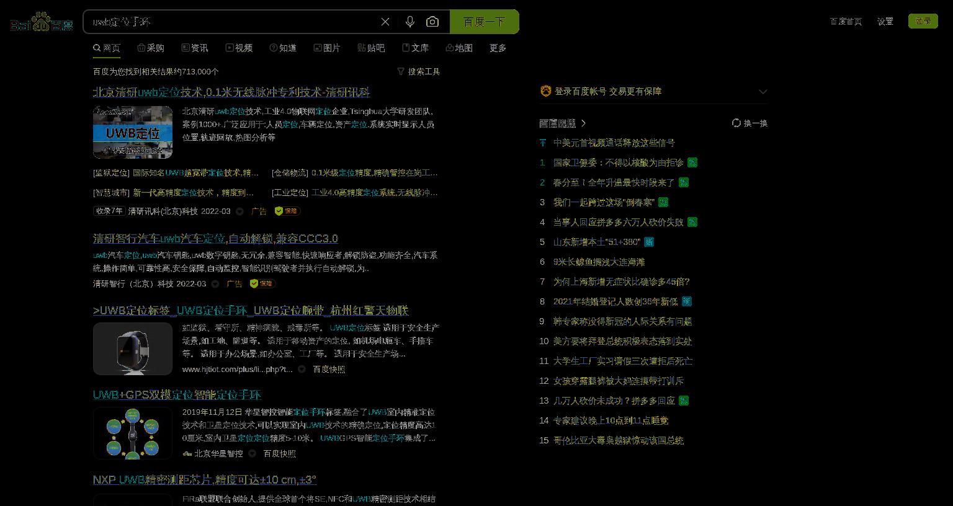Screen dimensions: 953x506
Task: Open hot search 哥伦比亚大毒枭越狱惊动该国总统
Action: pos(619,440)
